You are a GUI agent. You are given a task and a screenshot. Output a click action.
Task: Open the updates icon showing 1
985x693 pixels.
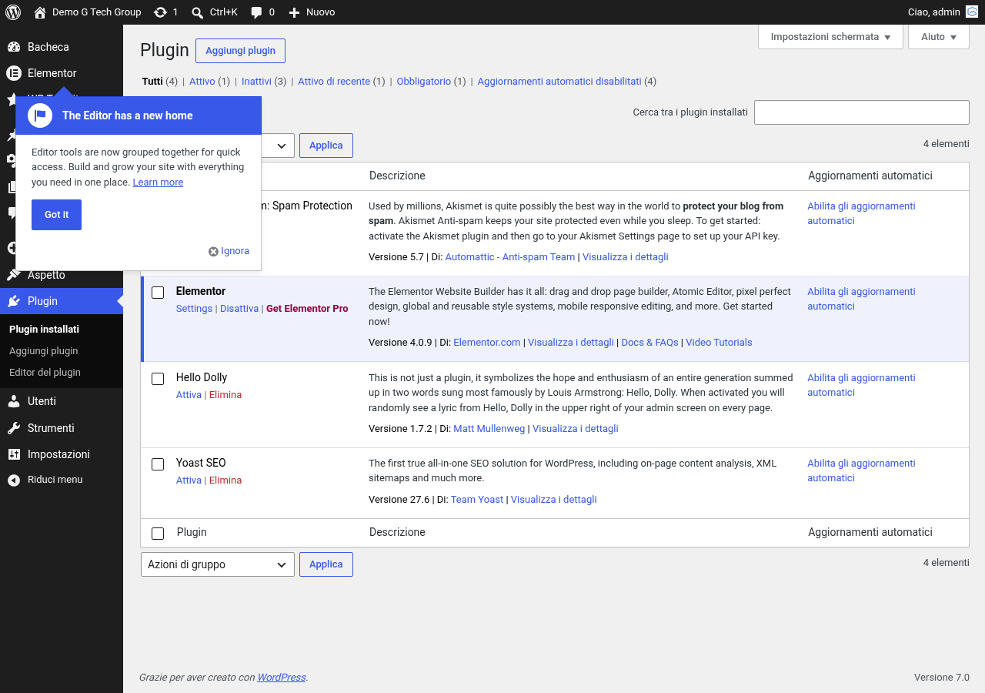tap(160, 12)
